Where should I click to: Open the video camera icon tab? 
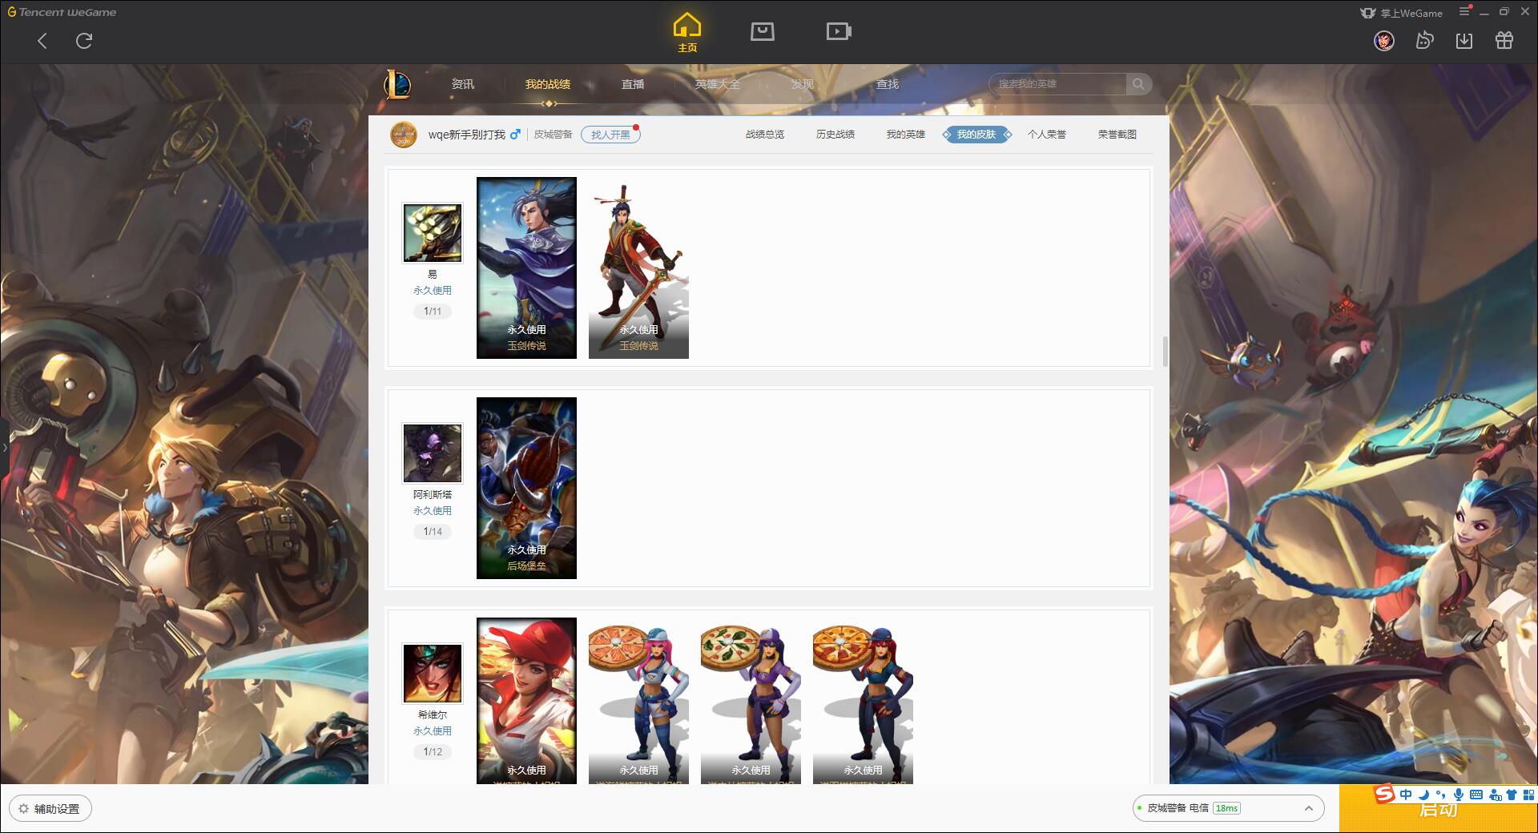pos(839,31)
